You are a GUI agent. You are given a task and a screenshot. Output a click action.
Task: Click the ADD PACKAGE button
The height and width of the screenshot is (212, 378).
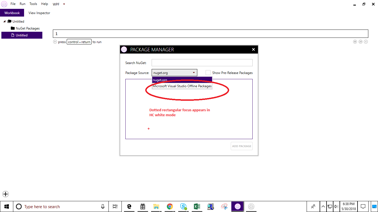pos(241,146)
